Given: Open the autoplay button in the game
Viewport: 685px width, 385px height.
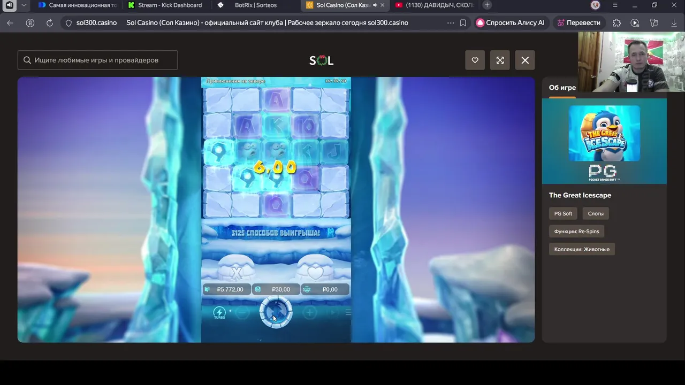Looking at the screenshot, I should pyautogui.click(x=332, y=313).
